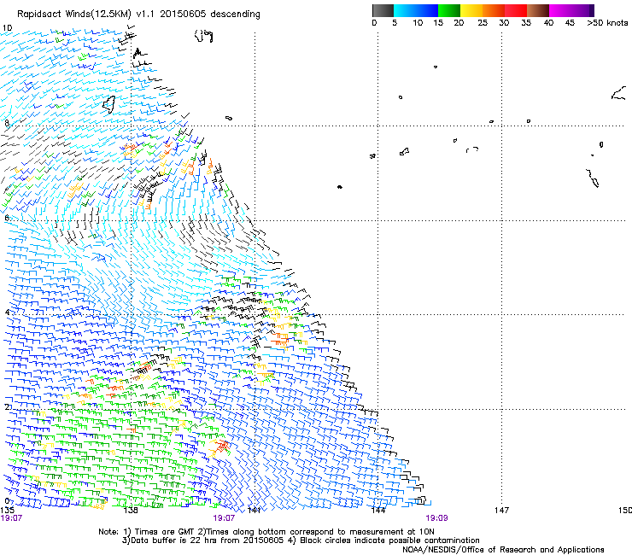Click the title text 'Rapidscat Winds(12.5KM)'
The width and height of the screenshot is (632, 555).
coord(74,15)
